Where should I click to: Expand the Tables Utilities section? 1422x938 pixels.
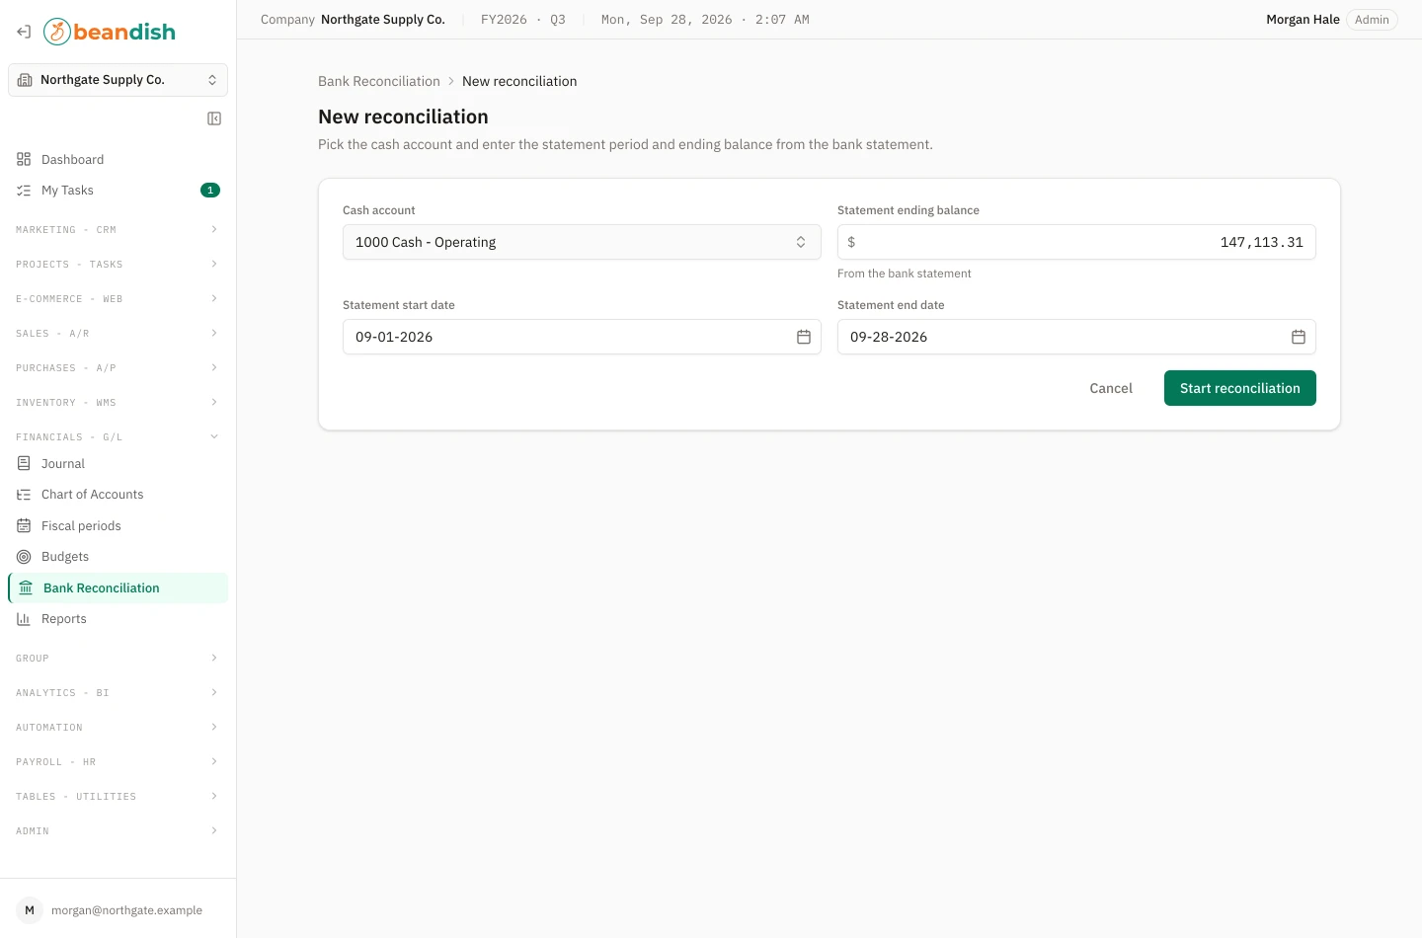(118, 797)
